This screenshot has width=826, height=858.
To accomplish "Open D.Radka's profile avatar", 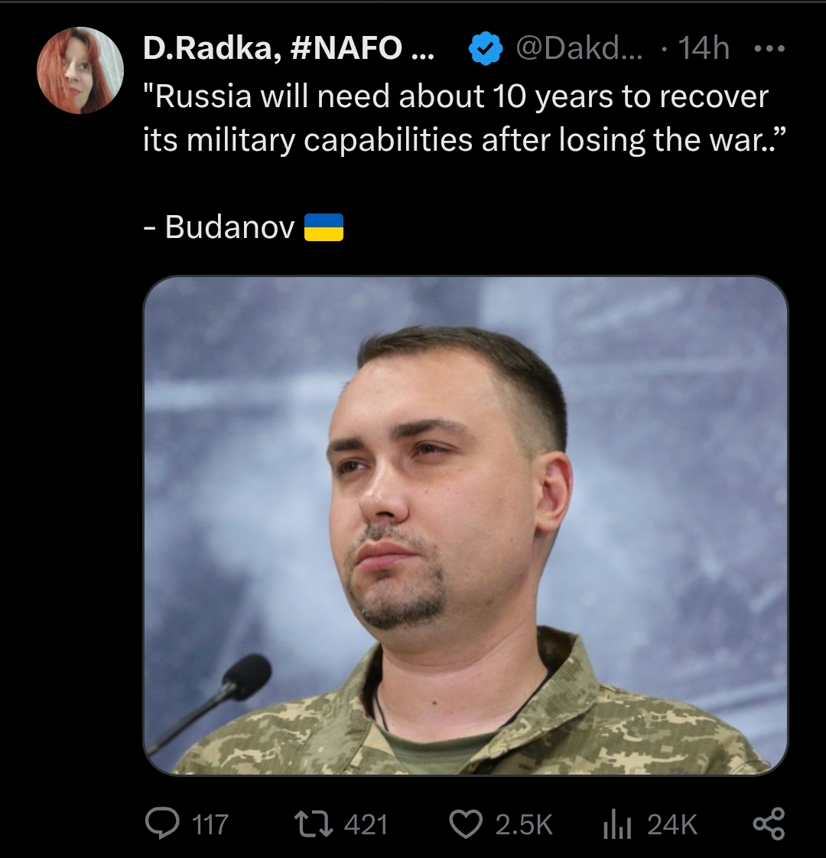I will coord(80,70).
